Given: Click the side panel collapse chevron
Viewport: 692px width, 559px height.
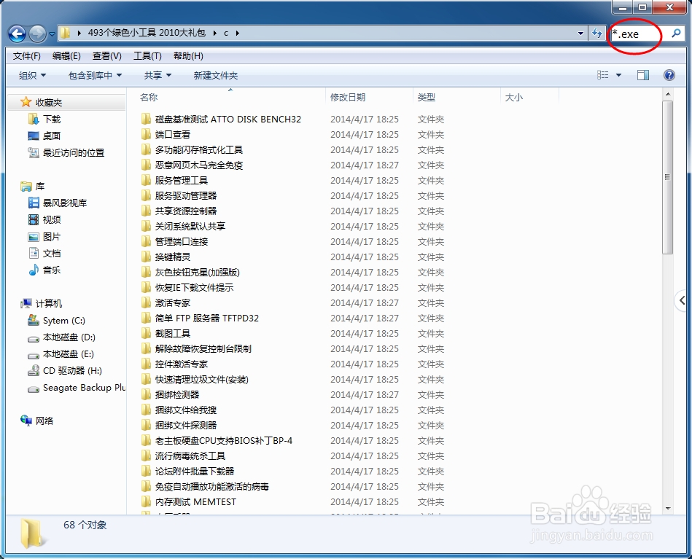Looking at the screenshot, I should (x=682, y=301).
